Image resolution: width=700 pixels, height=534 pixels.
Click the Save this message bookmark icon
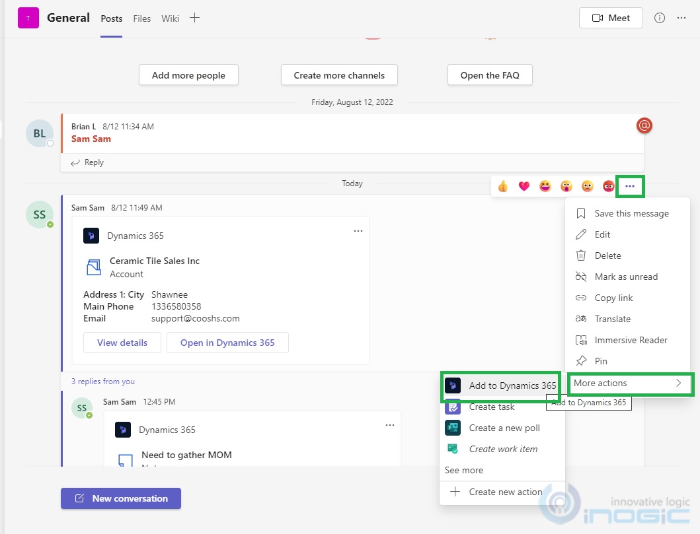[x=581, y=213]
